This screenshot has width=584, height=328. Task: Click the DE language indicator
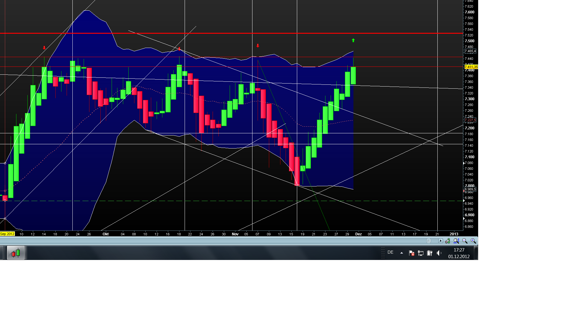[x=391, y=252]
